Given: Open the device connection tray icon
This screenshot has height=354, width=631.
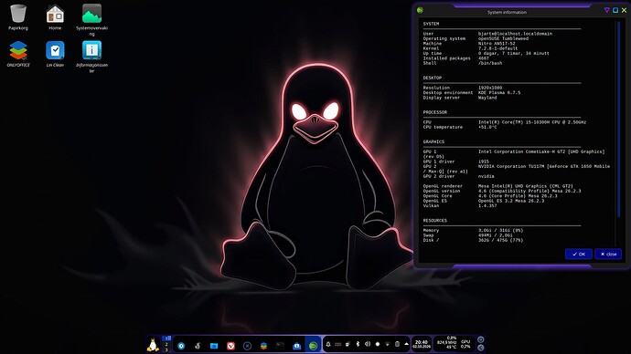Looking at the screenshot, I should pos(348,344).
